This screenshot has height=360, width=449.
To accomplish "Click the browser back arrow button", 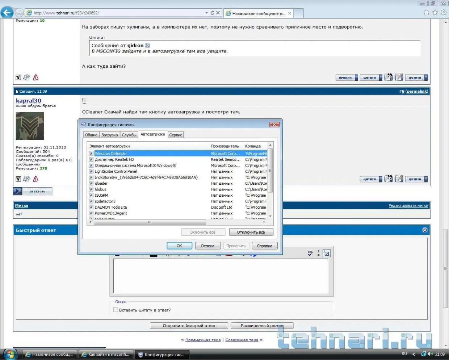I will 7,13.
